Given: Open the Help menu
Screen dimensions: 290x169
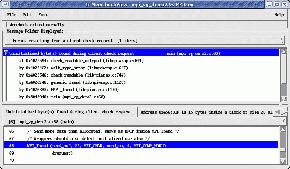Looking at the screenshot, I should pyautogui.click(x=279, y=15).
